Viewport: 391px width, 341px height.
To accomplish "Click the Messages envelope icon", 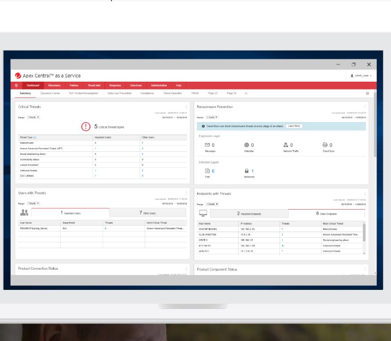I will click(x=207, y=145).
